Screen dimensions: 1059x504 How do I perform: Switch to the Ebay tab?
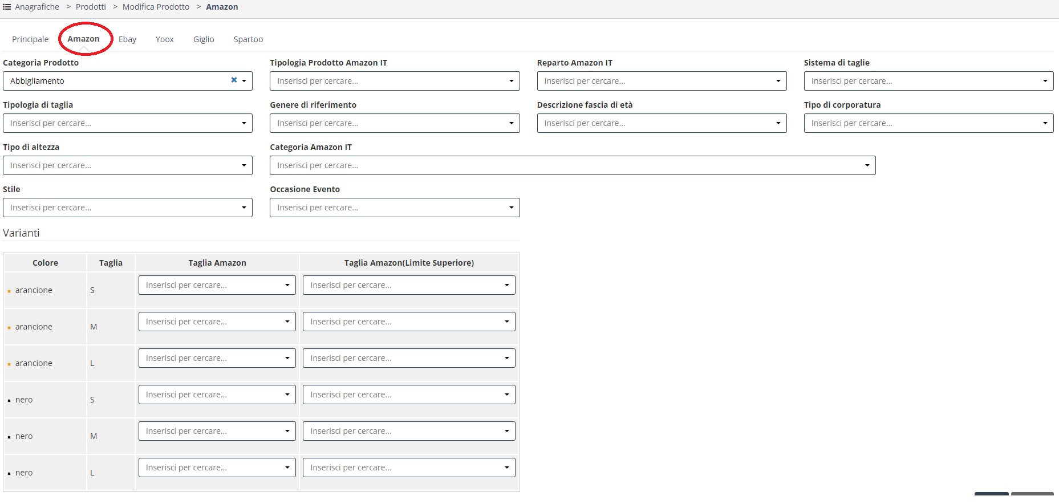(x=127, y=39)
